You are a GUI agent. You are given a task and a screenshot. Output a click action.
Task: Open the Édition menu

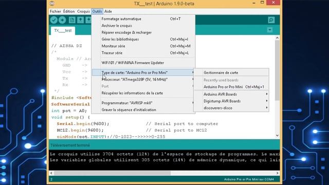(69, 11)
